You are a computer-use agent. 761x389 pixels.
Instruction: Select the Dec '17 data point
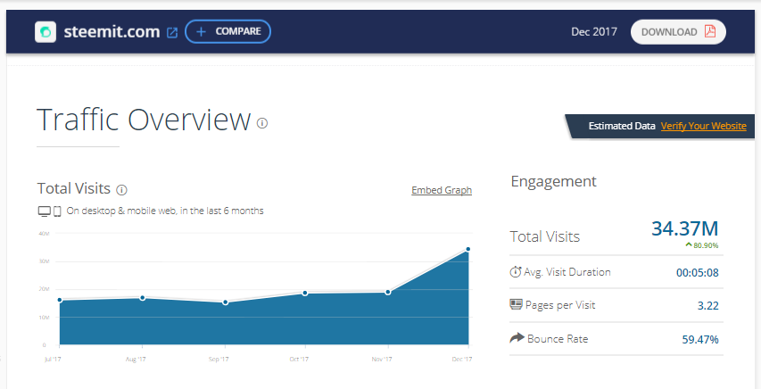pyautogui.click(x=468, y=249)
